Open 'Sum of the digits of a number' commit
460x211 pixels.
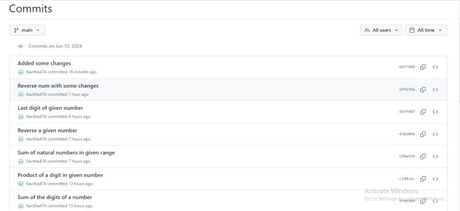55,197
